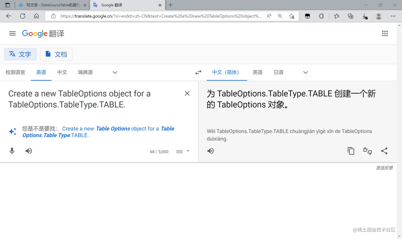The image size is (402, 239).
Task: Select the 英语 target language tab
Action: coord(258,72)
